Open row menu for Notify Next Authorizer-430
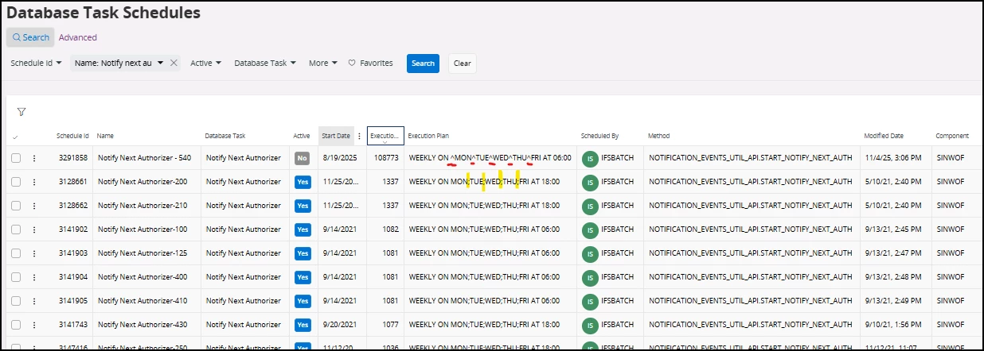Image resolution: width=984 pixels, height=351 pixels. (34, 325)
